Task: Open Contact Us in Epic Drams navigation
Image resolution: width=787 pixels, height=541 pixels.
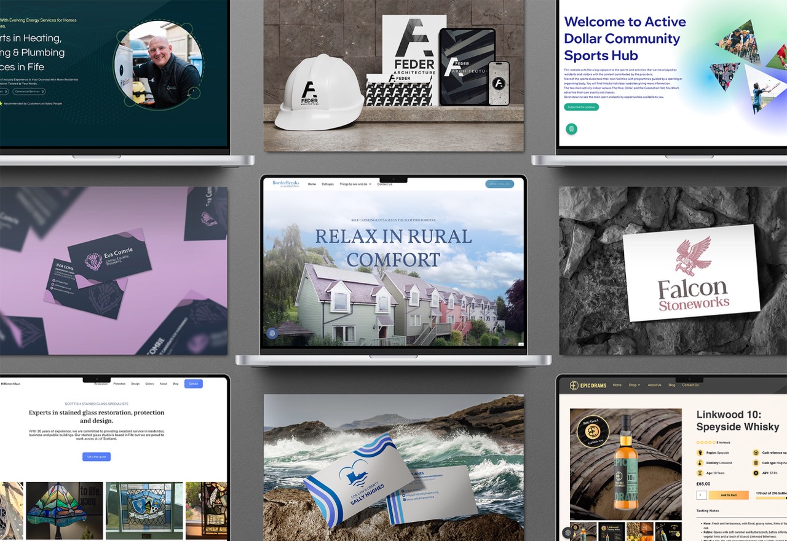Action: point(690,385)
